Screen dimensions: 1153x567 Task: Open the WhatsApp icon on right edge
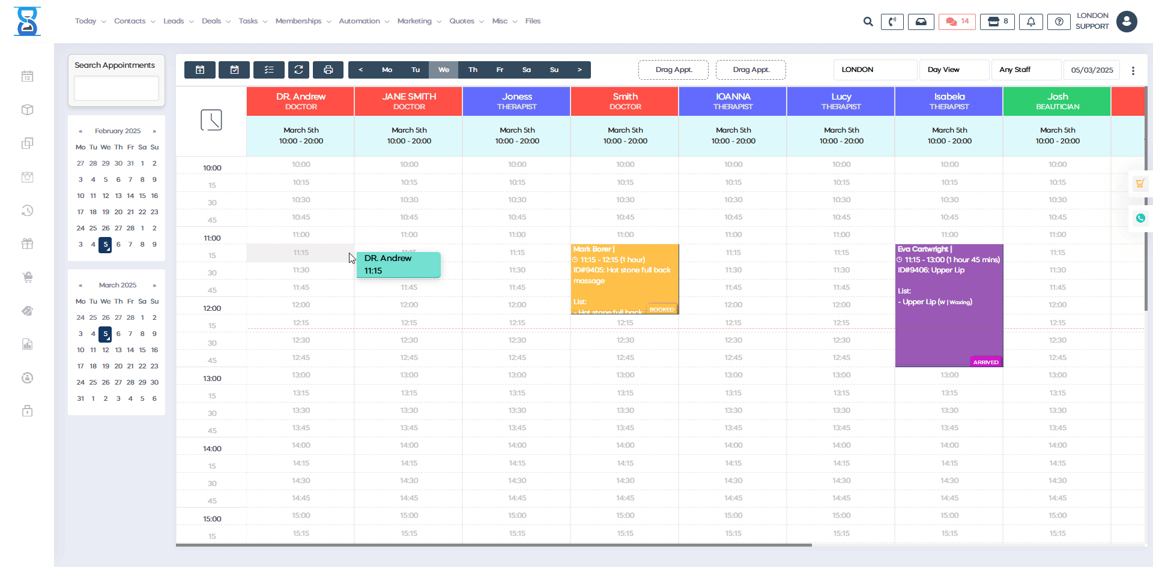[x=1141, y=218]
